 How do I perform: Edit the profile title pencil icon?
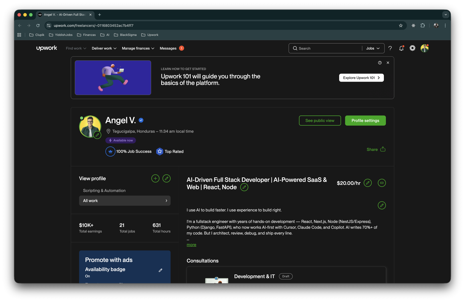(x=244, y=187)
